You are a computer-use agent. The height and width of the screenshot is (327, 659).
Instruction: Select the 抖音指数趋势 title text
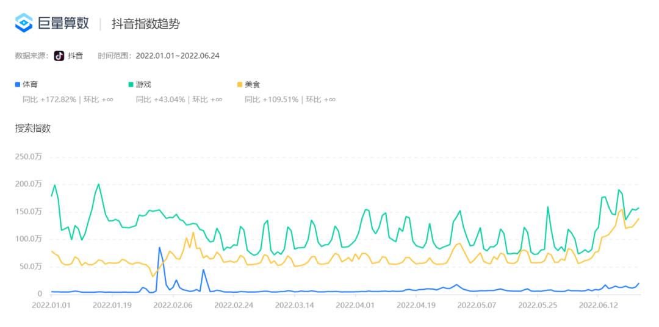(146, 24)
